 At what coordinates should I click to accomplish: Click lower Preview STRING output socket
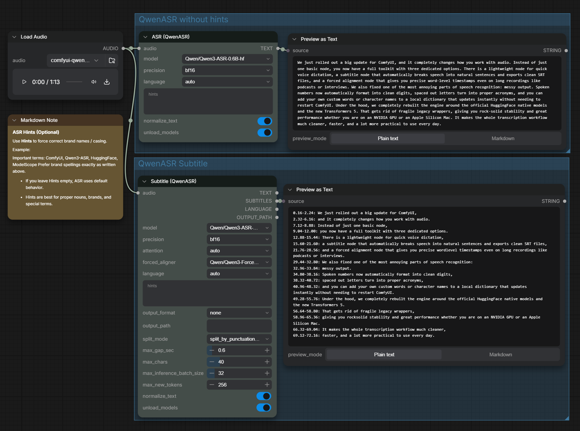[x=565, y=201]
